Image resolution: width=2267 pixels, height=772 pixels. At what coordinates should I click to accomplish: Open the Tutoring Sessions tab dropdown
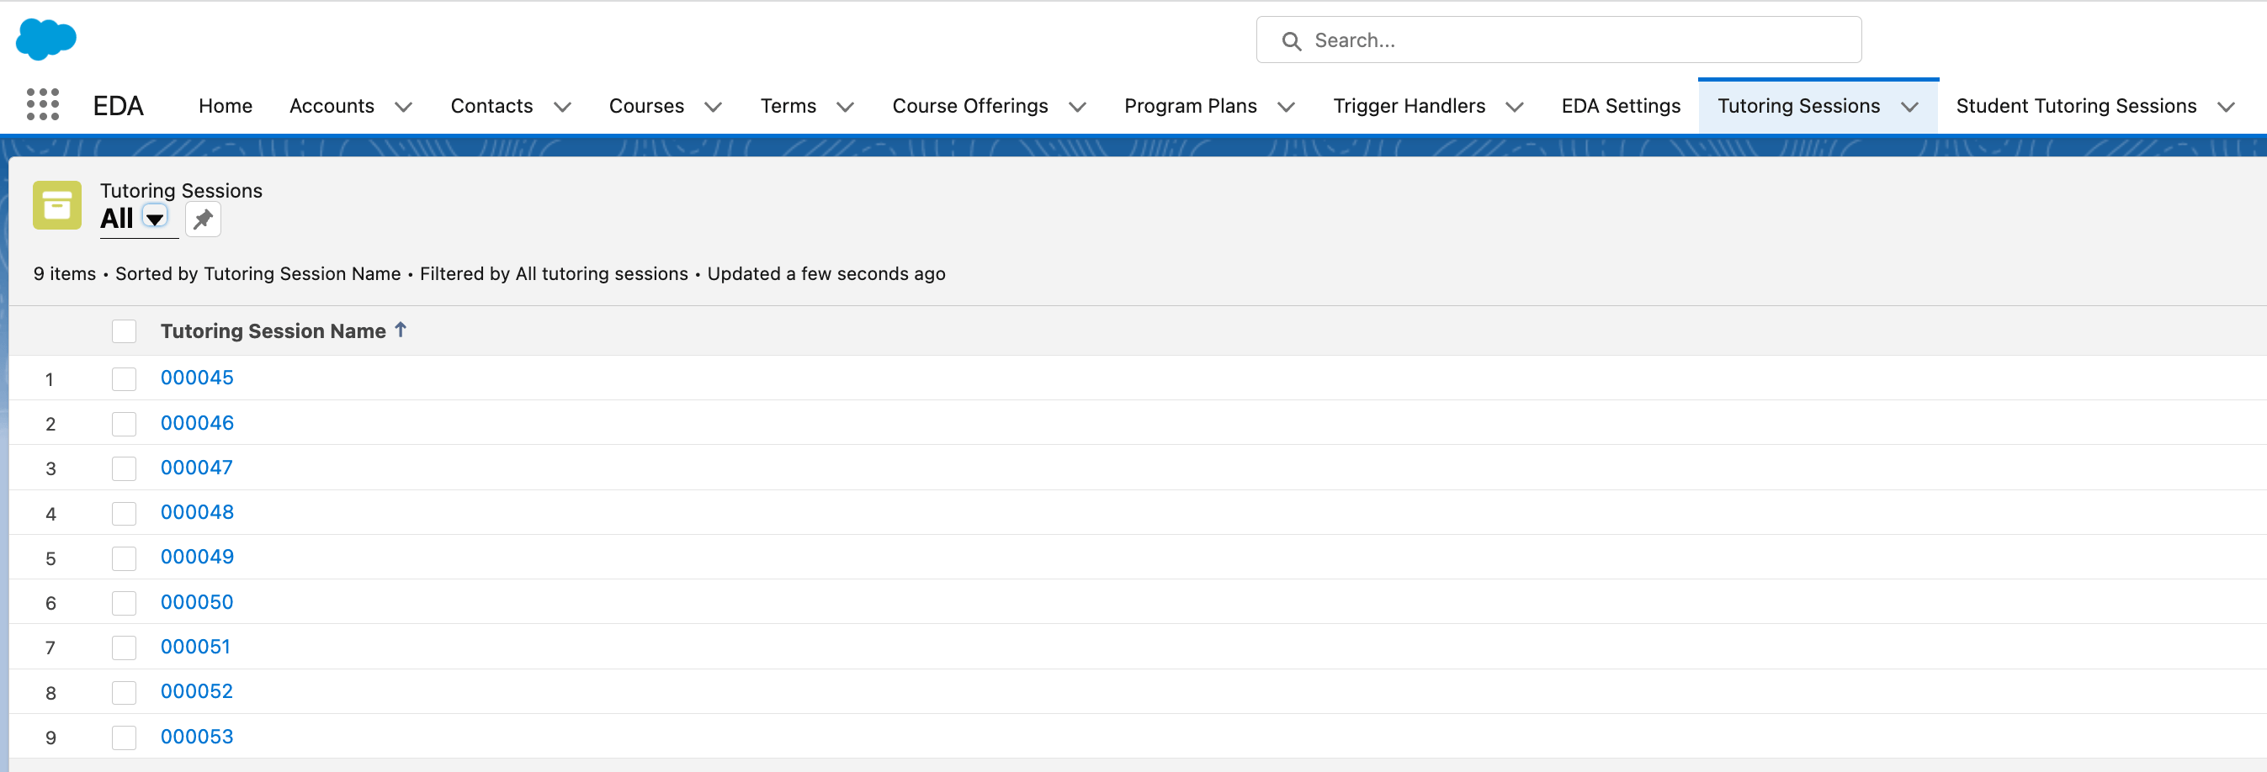1909,107
